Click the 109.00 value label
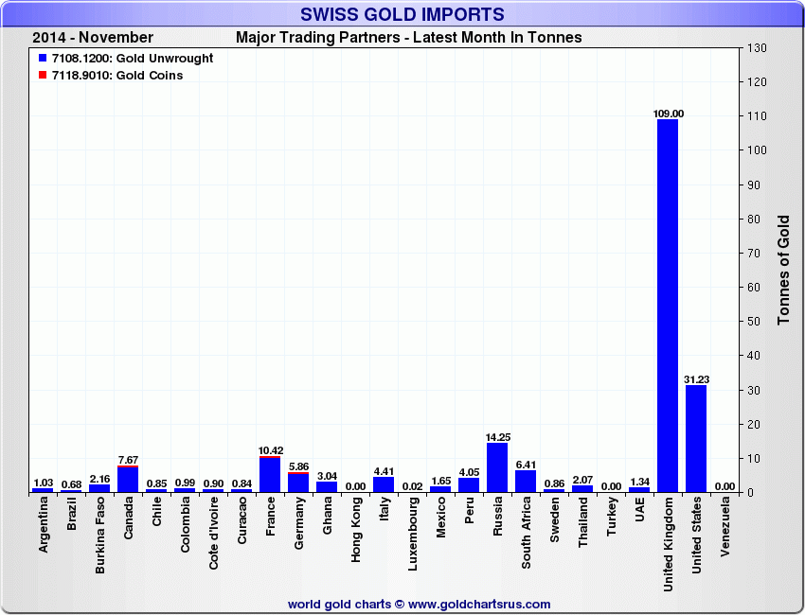Screen dimensions: 805x615 tap(668, 114)
